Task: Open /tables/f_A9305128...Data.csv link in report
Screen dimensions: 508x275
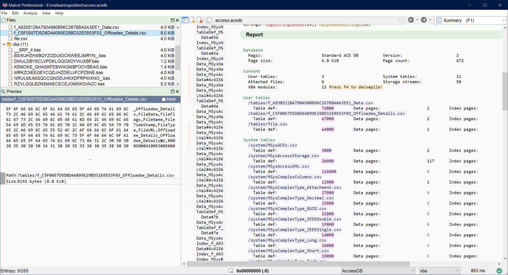Action: [x=311, y=103]
